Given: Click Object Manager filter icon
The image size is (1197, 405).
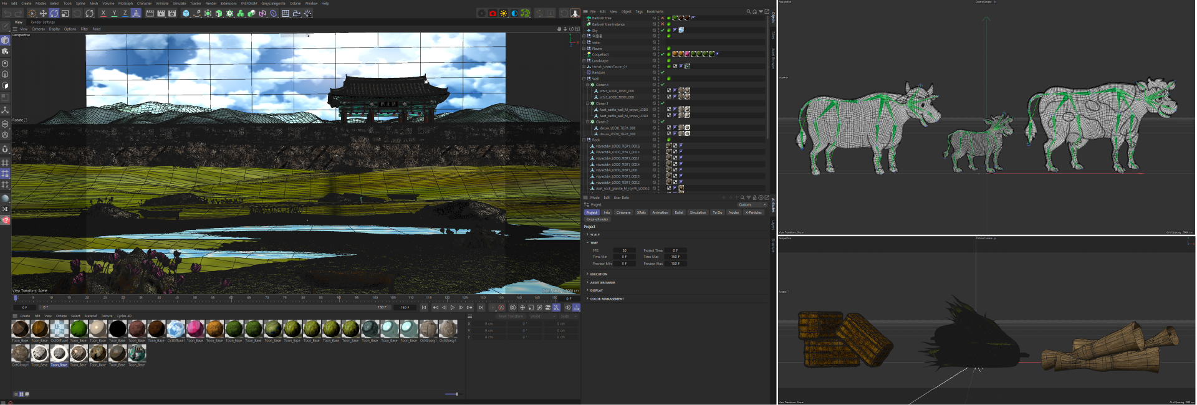Looking at the screenshot, I should [x=761, y=11].
